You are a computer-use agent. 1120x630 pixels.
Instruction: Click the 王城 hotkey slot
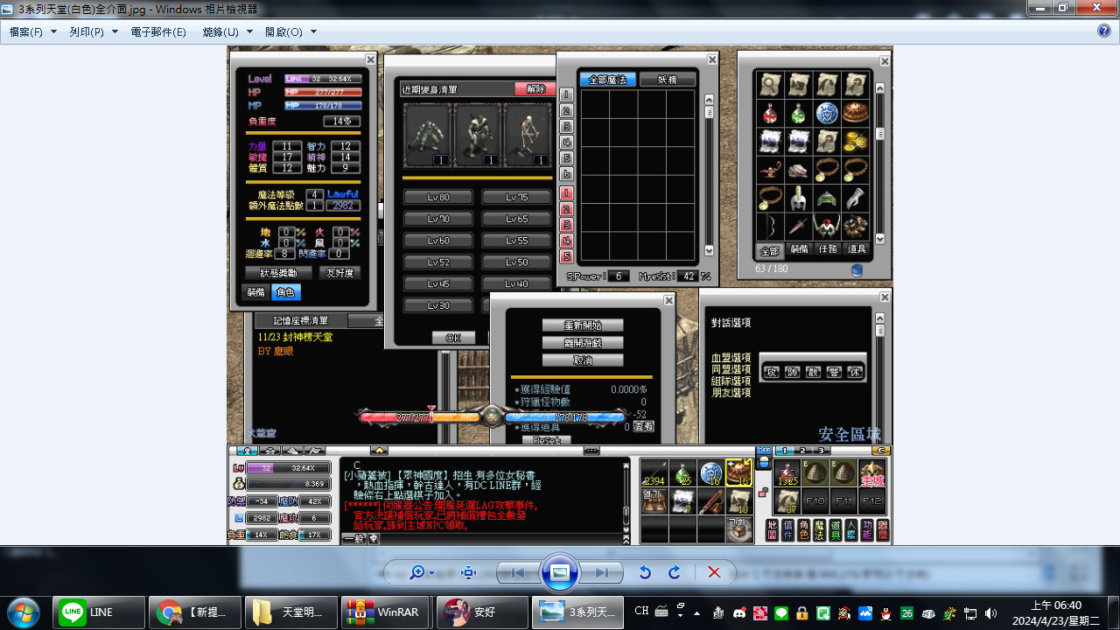click(x=871, y=473)
